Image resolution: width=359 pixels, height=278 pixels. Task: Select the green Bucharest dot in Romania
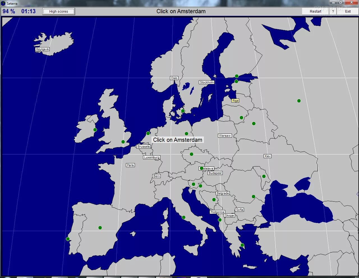point(253,197)
